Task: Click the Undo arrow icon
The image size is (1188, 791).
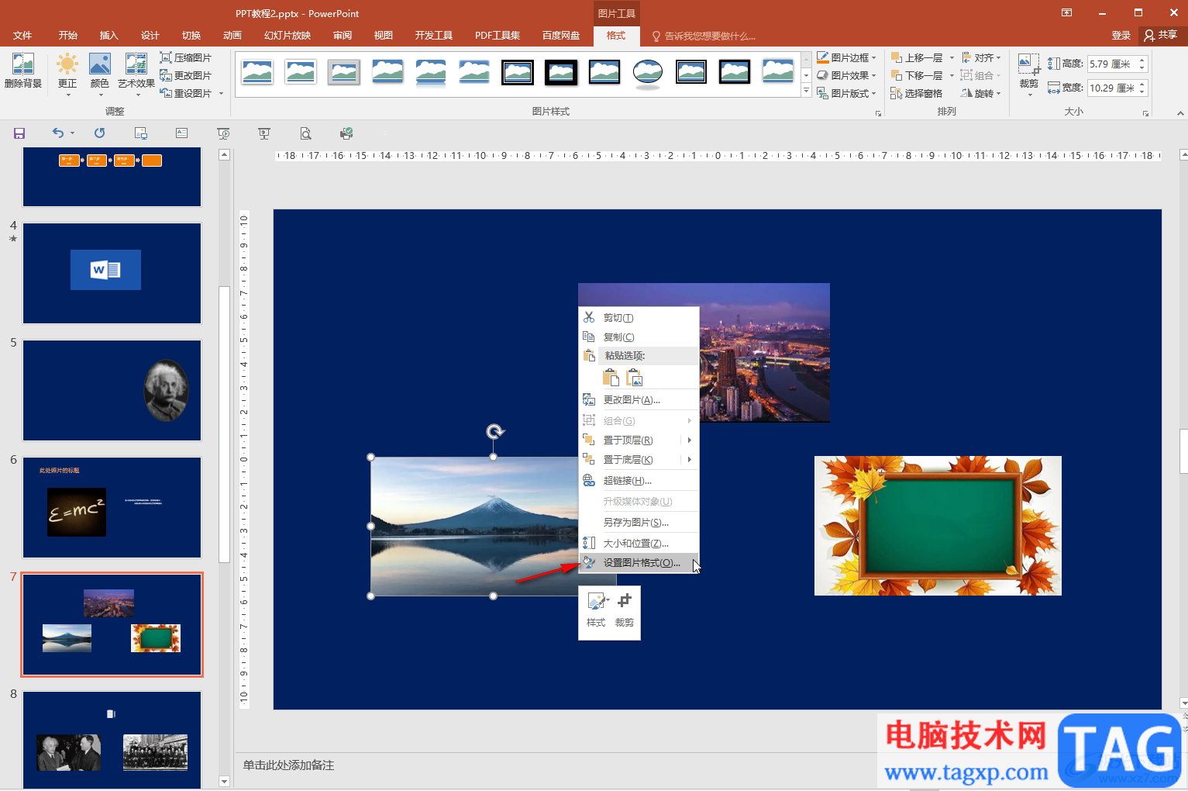Action: click(x=58, y=133)
